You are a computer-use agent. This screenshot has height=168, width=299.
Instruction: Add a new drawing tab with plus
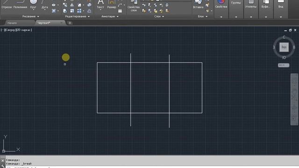pos(70,23)
